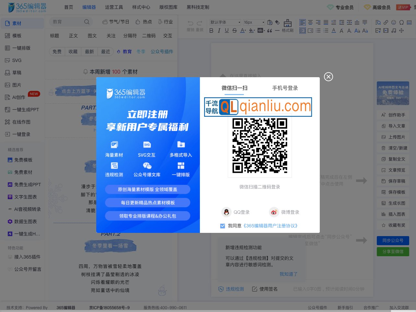Insert a special character with the omega icon
This screenshot has height=312, width=416.
tap(402, 22)
